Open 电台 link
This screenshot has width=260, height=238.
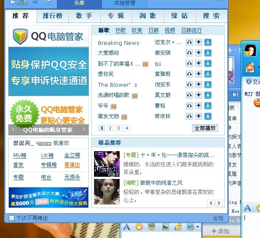[x=46, y=177]
